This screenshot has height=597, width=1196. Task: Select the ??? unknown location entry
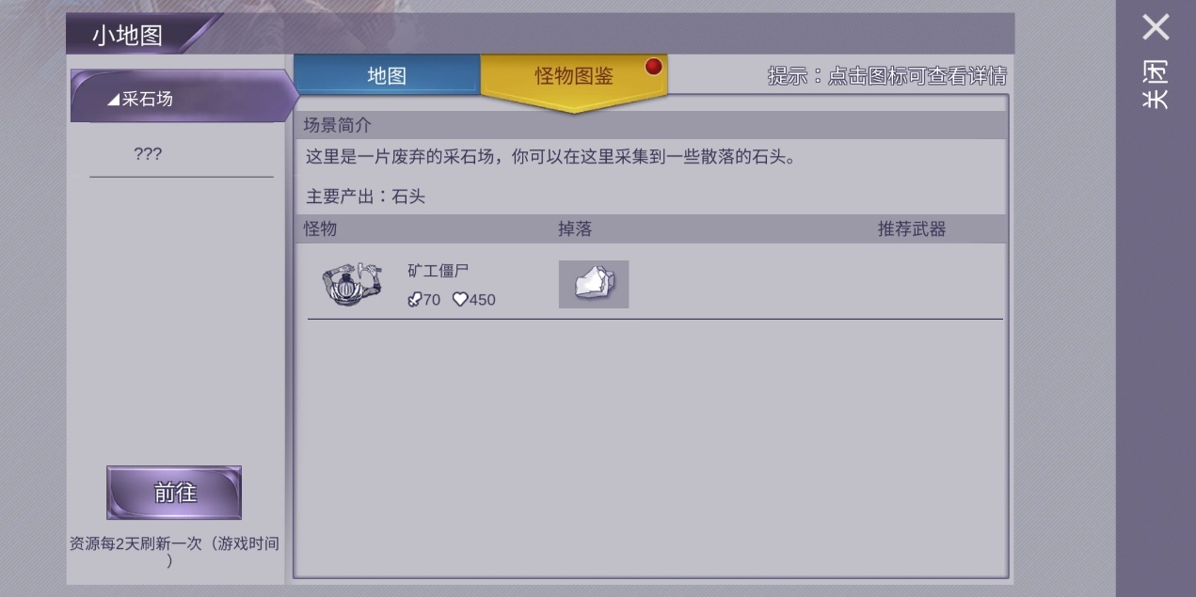[148, 154]
